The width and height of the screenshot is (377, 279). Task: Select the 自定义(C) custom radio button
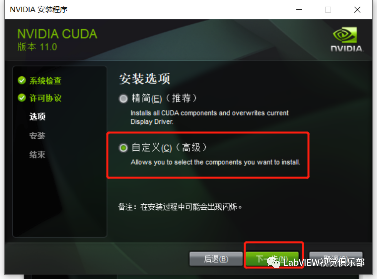pyautogui.click(x=123, y=148)
